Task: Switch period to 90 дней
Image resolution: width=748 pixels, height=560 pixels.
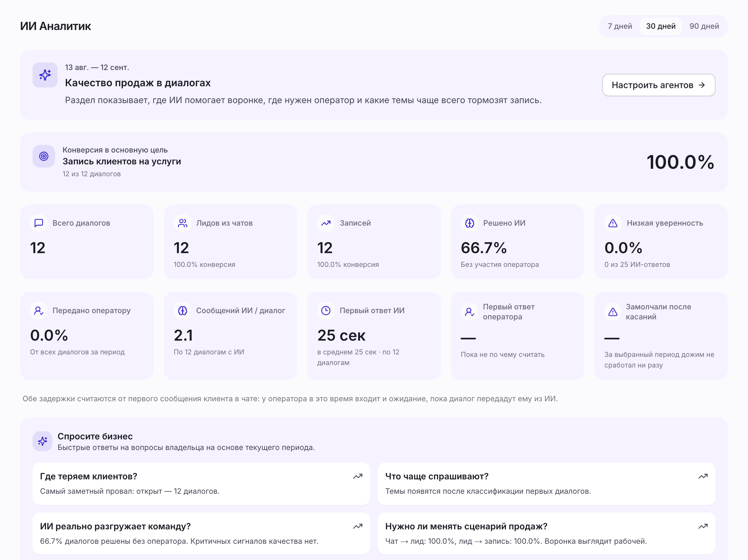Action: click(704, 26)
